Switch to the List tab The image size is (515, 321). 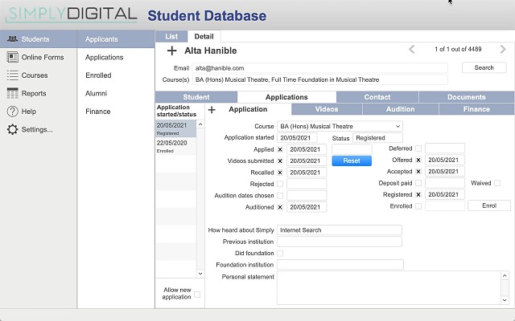tap(171, 36)
